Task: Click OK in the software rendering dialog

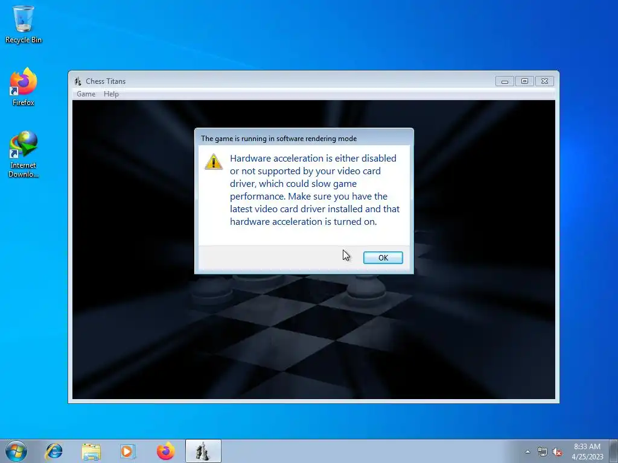Action: [383, 257]
